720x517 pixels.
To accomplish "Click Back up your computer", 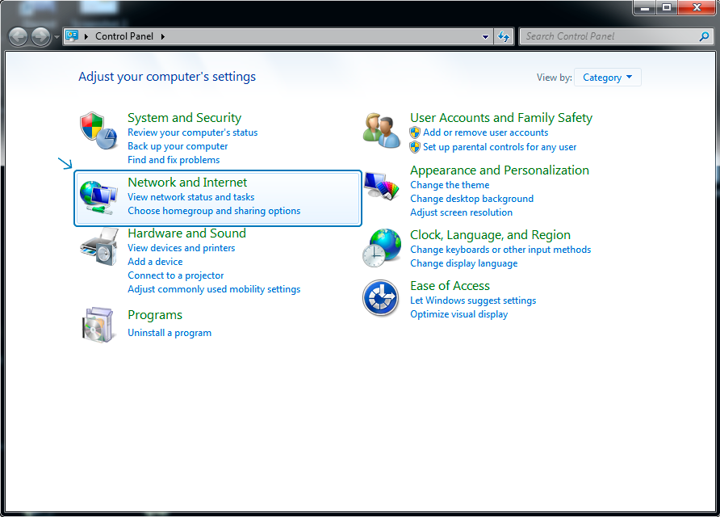I will click(x=178, y=146).
